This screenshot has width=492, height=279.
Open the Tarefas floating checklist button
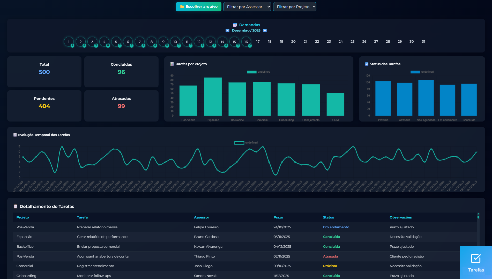(475, 262)
